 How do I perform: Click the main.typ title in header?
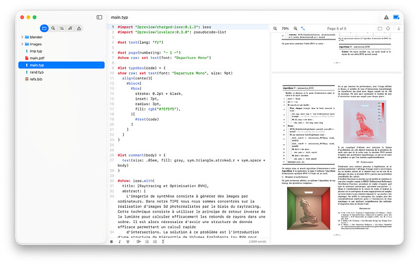[120, 17]
